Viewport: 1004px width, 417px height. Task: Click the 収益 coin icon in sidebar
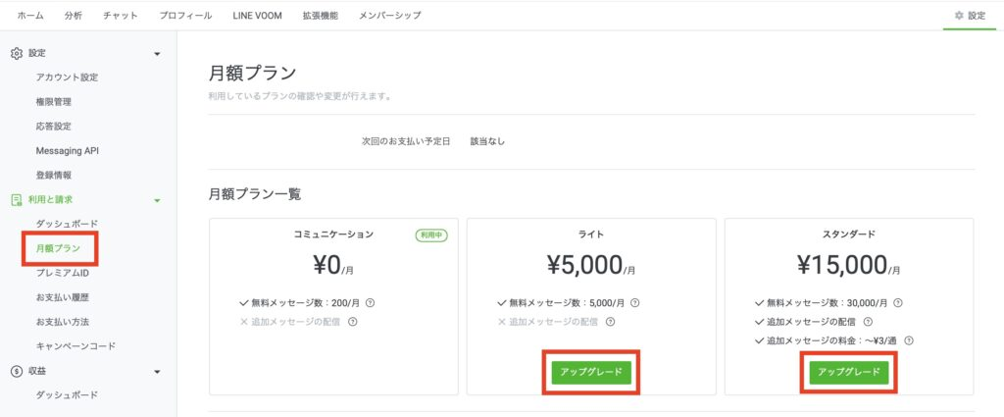(17, 371)
